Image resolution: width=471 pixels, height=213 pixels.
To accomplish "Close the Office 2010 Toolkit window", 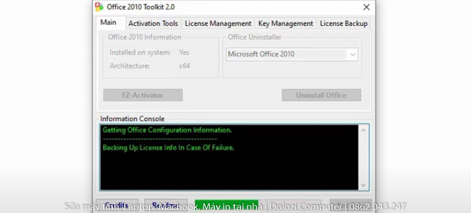I will coord(366,7).
